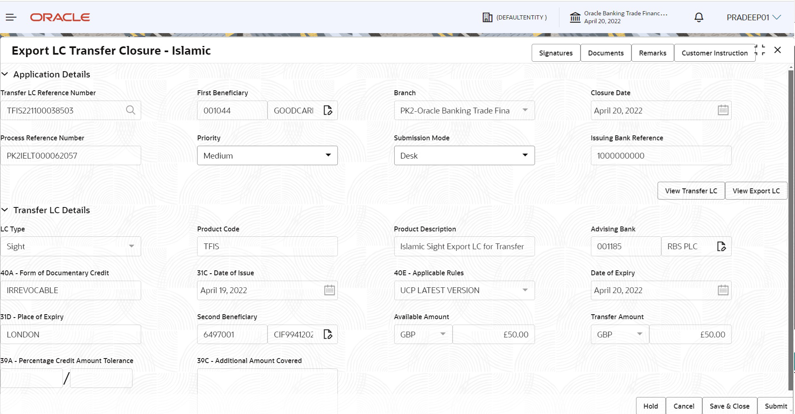This screenshot has height=414, width=795.
Task: Open the Signatures tab
Action: point(556,53)
